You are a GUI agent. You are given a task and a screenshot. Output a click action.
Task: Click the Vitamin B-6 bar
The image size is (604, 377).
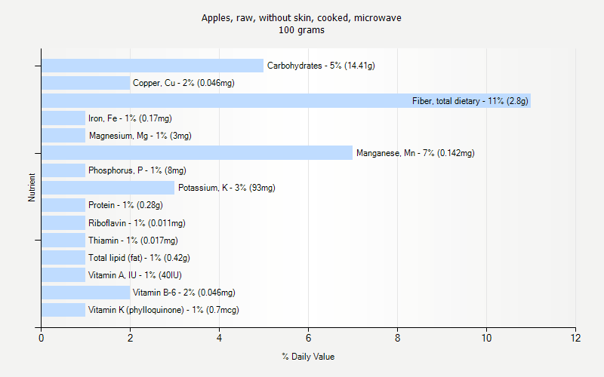click(x=85, y=293)
